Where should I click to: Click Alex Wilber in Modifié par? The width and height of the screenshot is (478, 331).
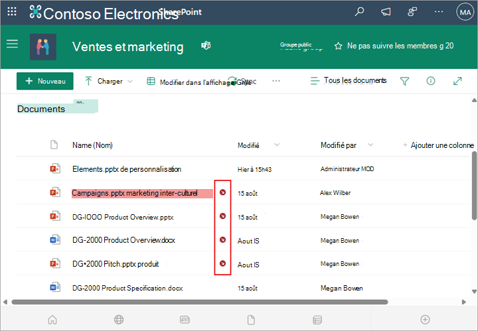point(335,193)
